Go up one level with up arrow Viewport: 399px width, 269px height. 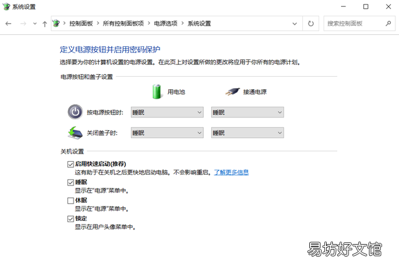45,24
